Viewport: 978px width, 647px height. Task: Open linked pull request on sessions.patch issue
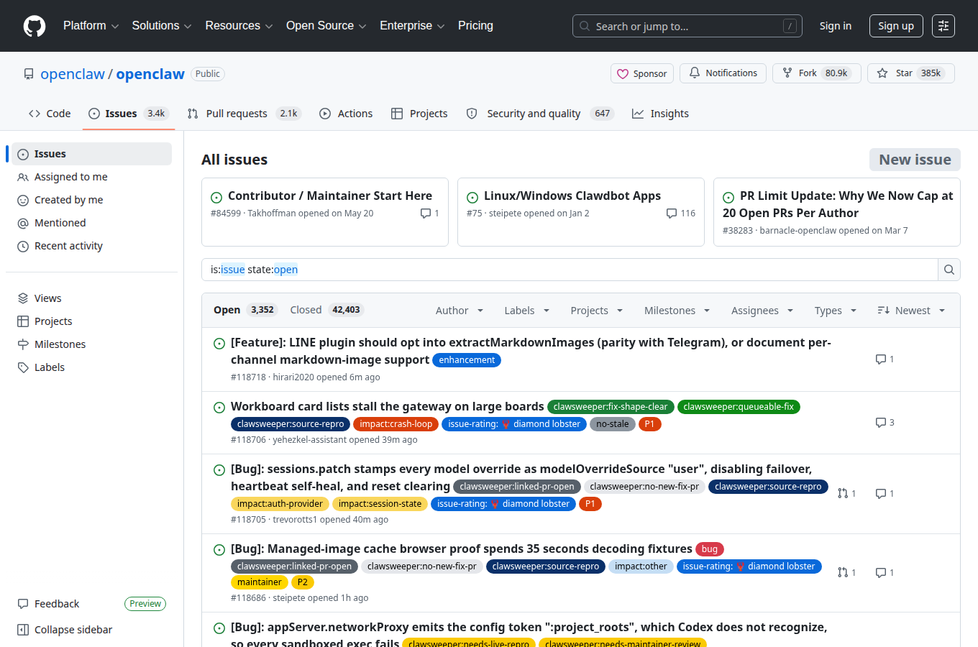point(846,494)
